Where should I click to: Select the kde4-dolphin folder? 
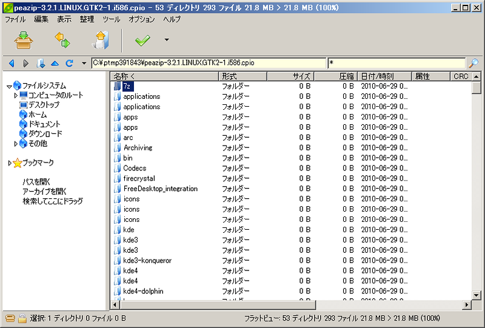(x=143, y=291)
